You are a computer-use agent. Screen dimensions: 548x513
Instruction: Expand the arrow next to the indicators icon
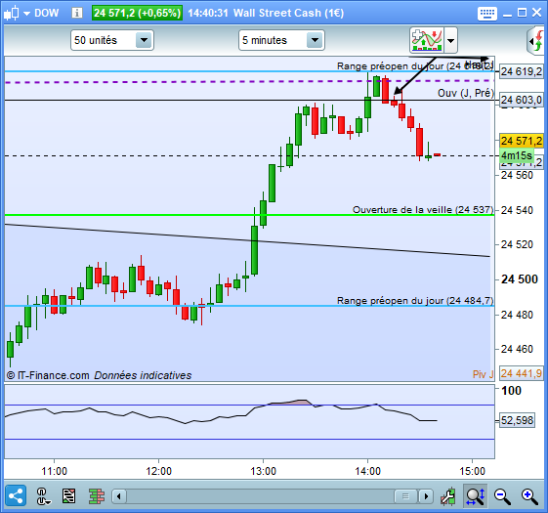pos(451,41)
